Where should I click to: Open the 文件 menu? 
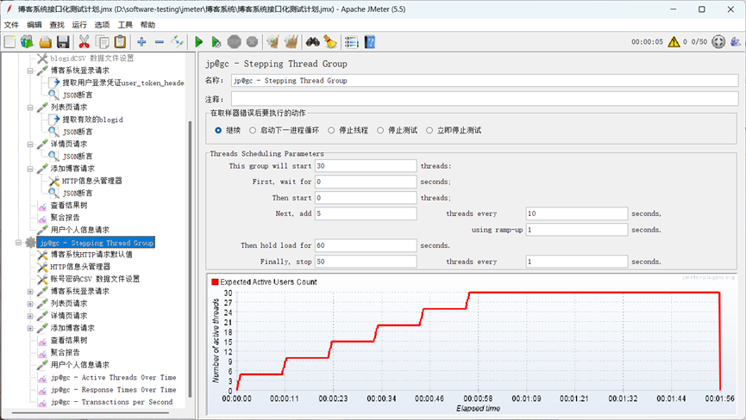coord(11,25)
